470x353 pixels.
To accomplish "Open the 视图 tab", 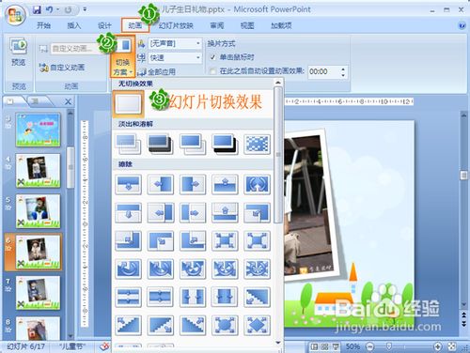I will pyautogui.click(x=247, y=25).
